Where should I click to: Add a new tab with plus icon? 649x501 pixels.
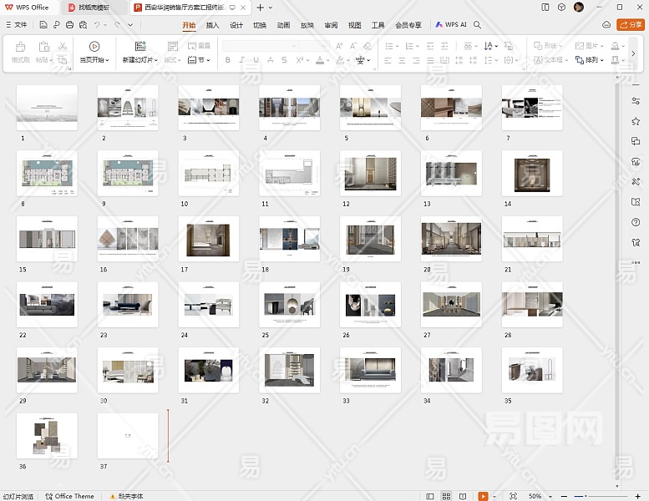point(260,7)
